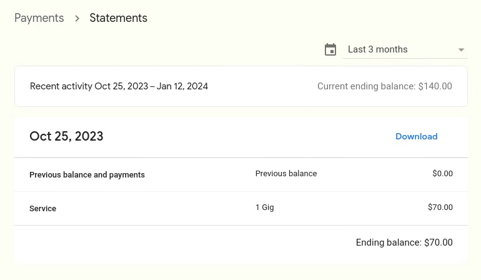Select the Statements breadcrumb
Screen dimensions: 481x280
pos(118,18)
